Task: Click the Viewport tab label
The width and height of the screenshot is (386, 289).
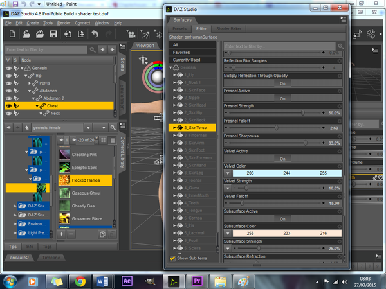Action: (145, 46)
